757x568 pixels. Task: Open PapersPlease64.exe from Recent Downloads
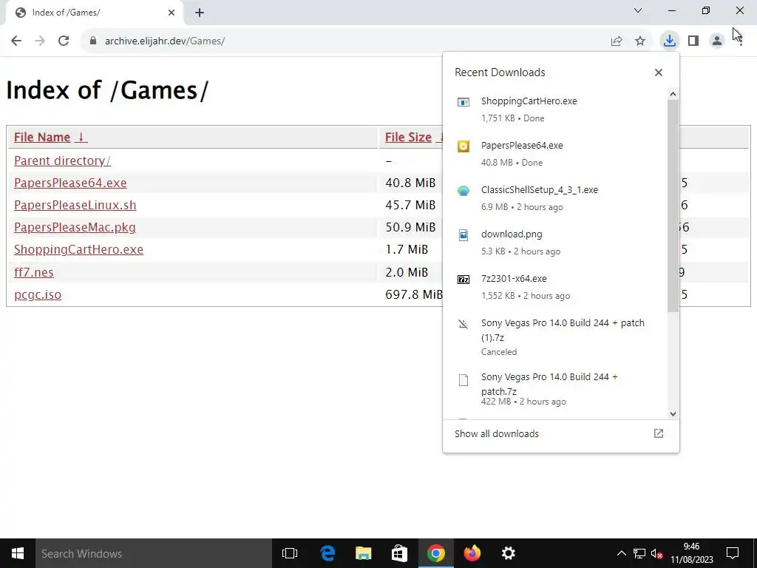coord(556,154)
